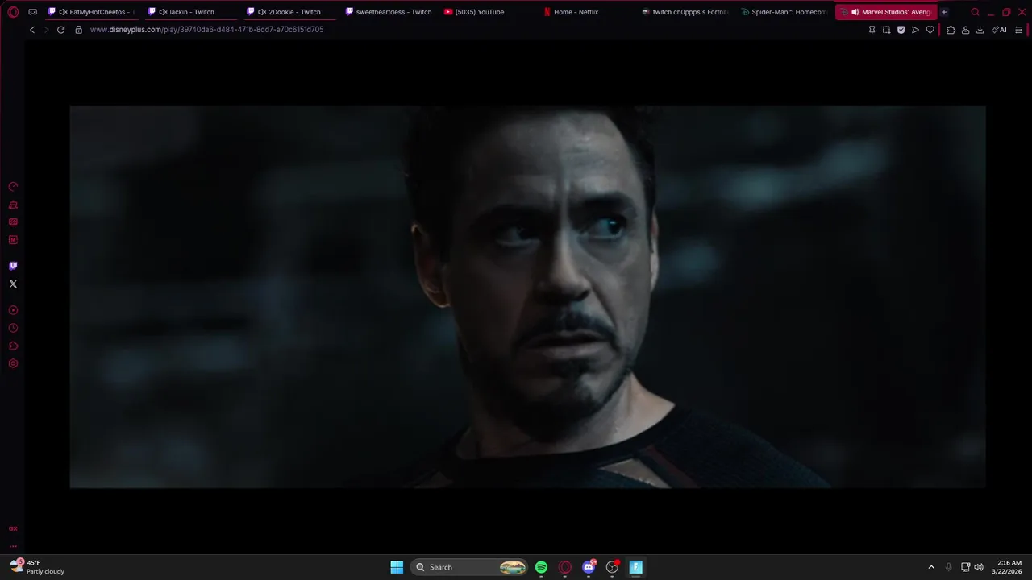Open Opera GX taskbar icon
Screen dimensions: 1032x580
click(x=565, y=567)
